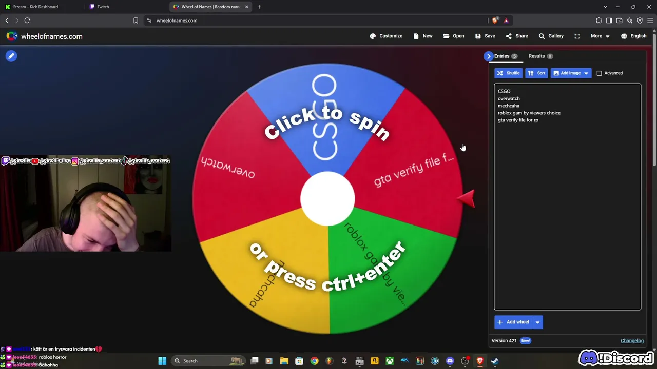
Task: Click the 'overwatch' entry in the list
Action: pos(509,99)
